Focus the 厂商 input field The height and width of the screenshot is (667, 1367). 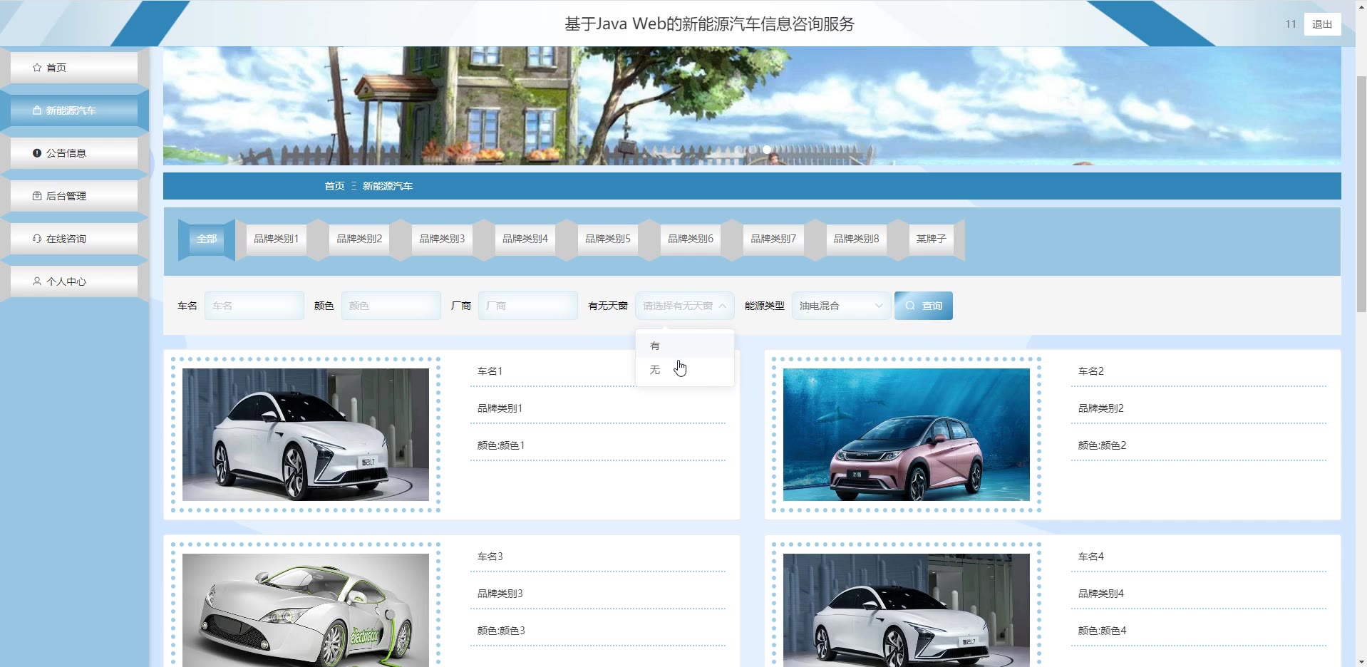click(528, 306)
